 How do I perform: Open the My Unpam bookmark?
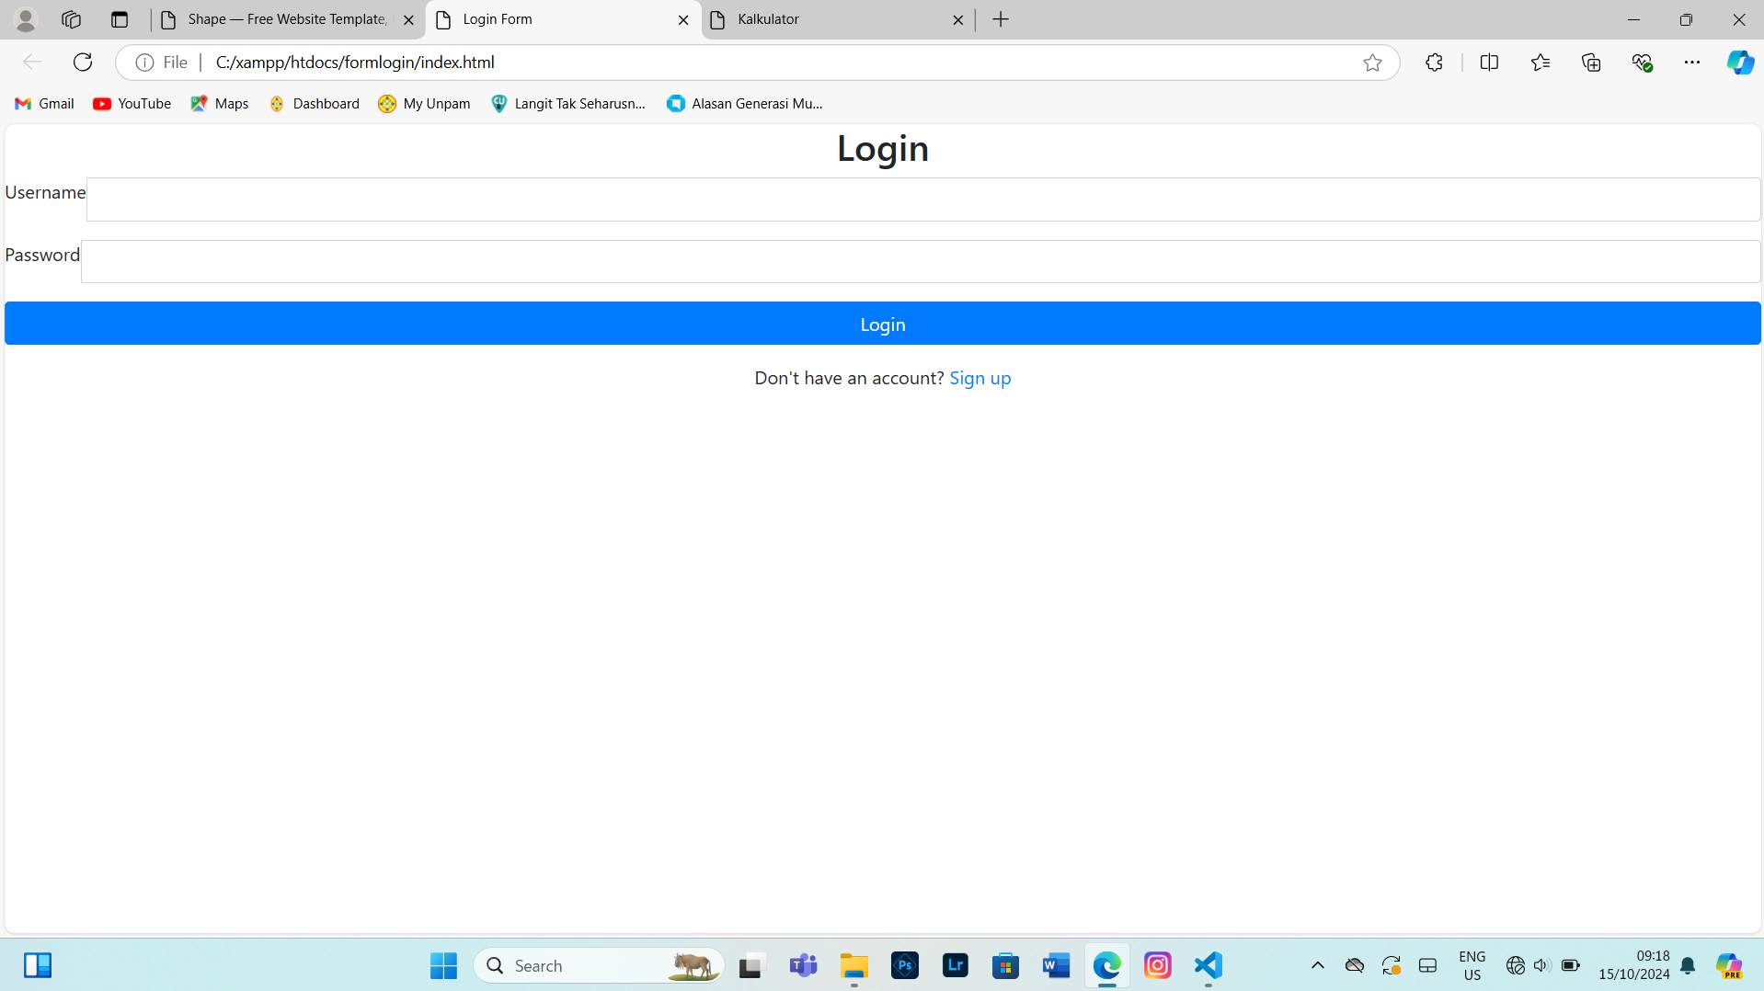[423, 103]
